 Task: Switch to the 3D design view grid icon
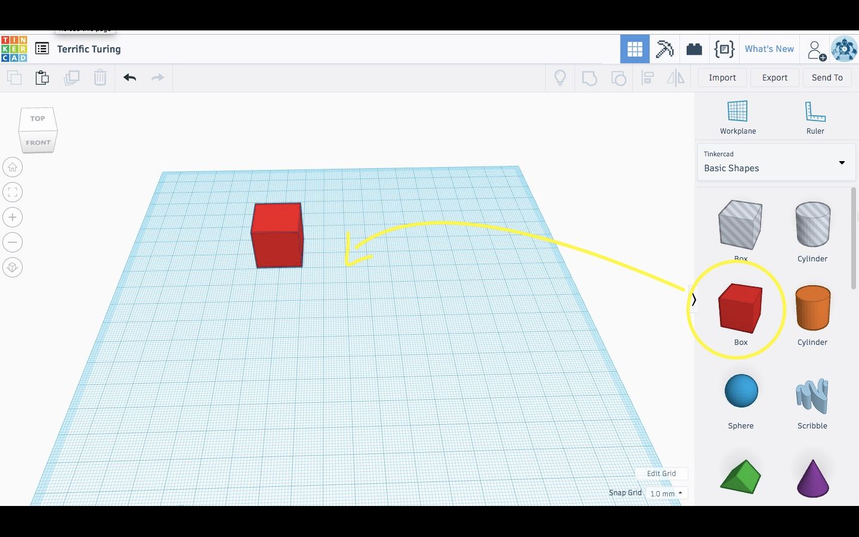(x=635, y=49)
